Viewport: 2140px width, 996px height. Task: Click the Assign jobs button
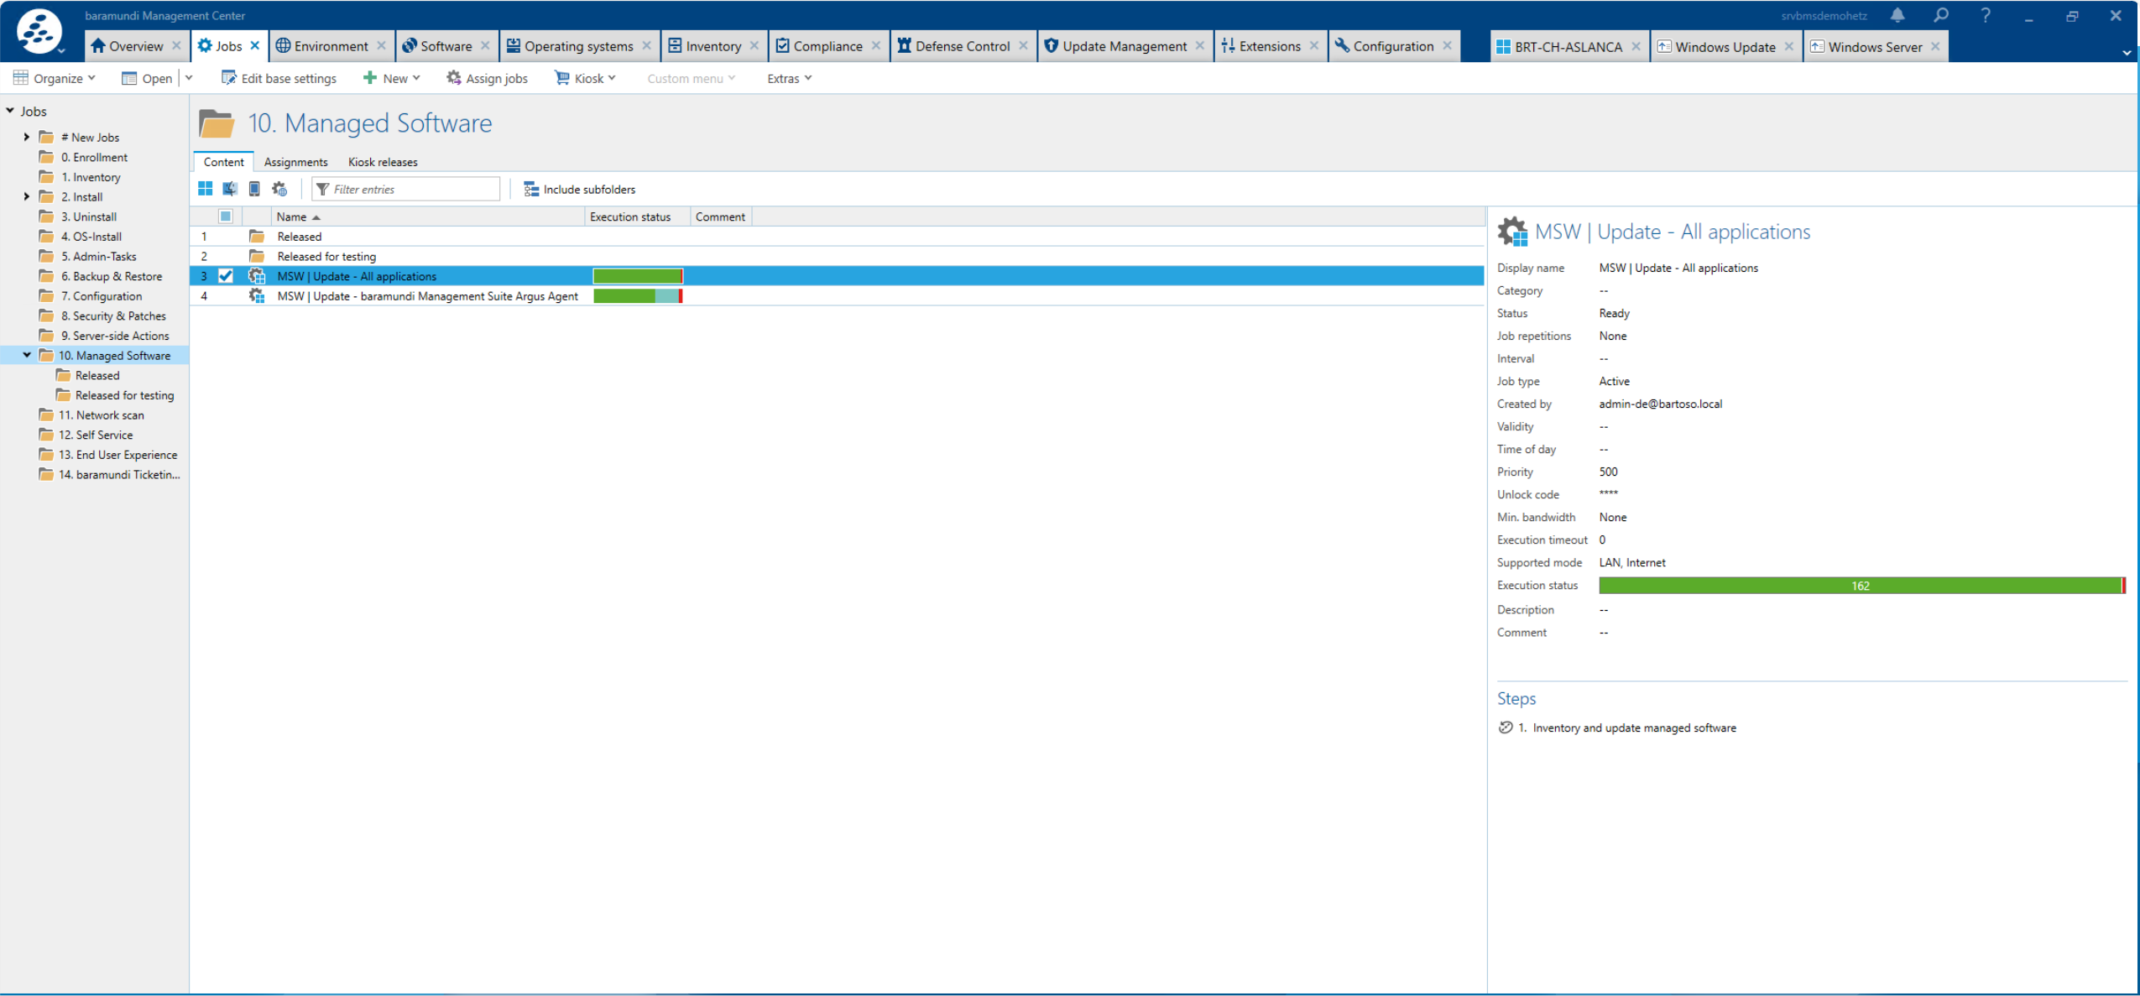point(487,78)
